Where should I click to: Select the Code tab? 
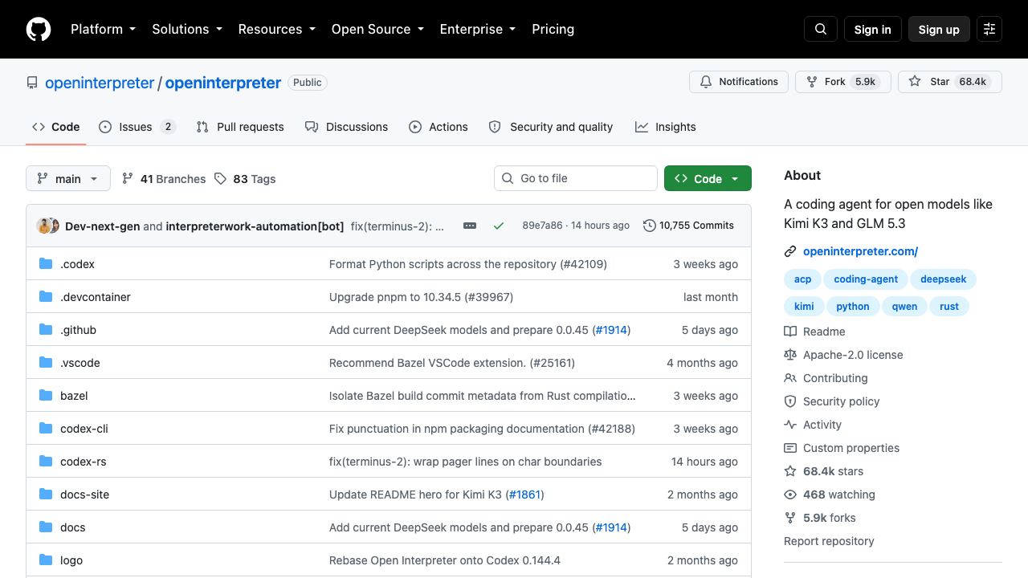point(56,127)
